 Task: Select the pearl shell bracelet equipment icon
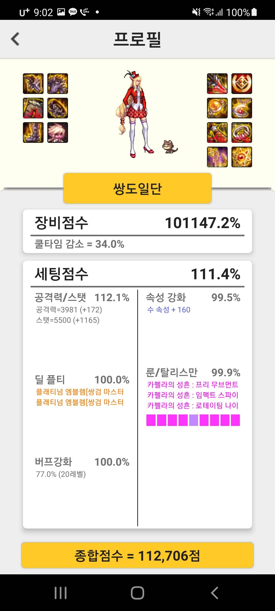[x=242, y=108]
